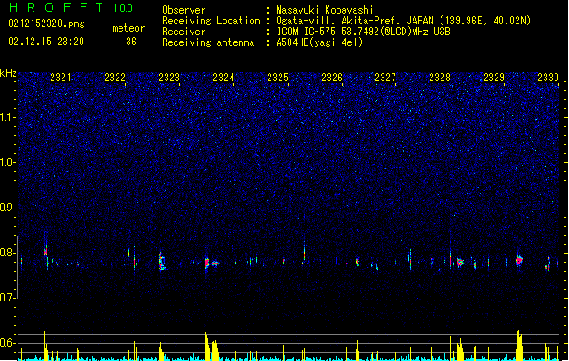This screenshot has height=361, width=569.
Task: Click the 2324 time marker
Action: click(x=223, y=78)
